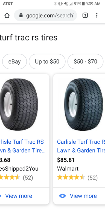Tap the eye icon in Walmart card
This screenshot has width=105, height=211.
point(62,196)
